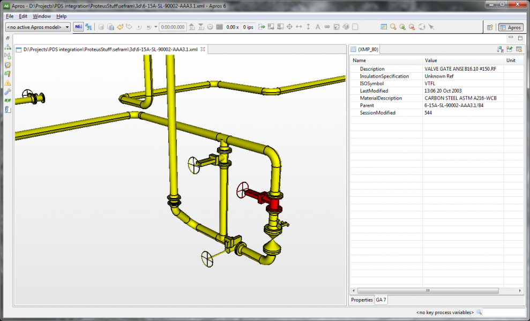Click the 0:00:00.000 simulation time field
This screenshot has width=530, height=321.
173,27
